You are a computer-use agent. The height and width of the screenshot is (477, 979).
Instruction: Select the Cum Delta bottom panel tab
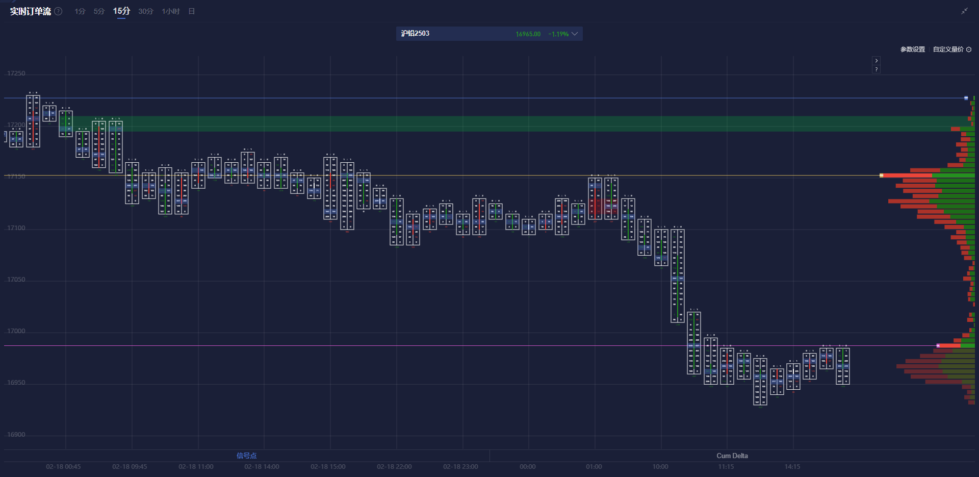pyautogui.click(x=732, y=456)
